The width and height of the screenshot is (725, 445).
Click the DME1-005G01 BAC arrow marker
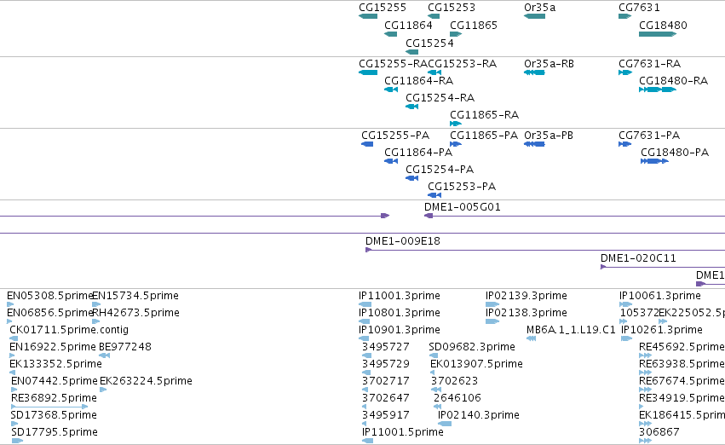[429, 216]
